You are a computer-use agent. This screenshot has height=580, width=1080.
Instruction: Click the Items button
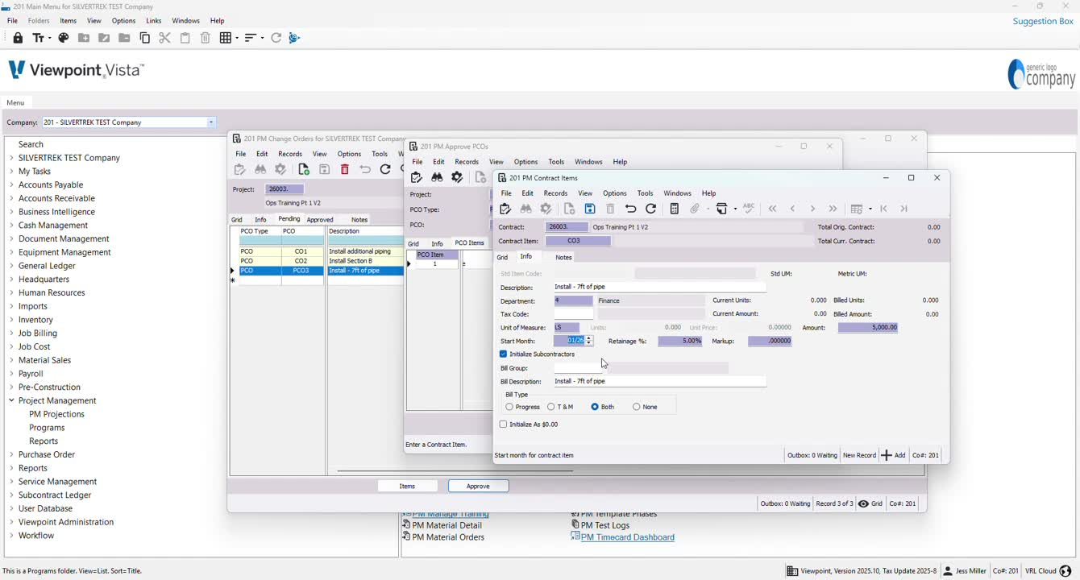click(408, 486)
